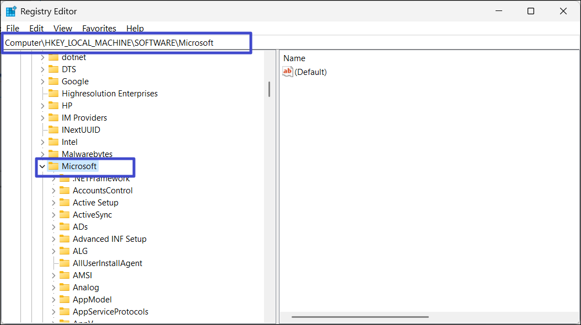Screen dimensions: 581x325
Task: Click the Malwarebytes folder icon
Action: (53, 154)
